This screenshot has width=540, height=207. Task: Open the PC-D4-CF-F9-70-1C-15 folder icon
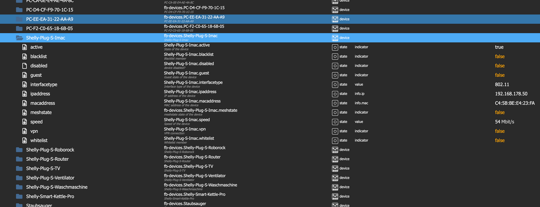pos(19,10)
